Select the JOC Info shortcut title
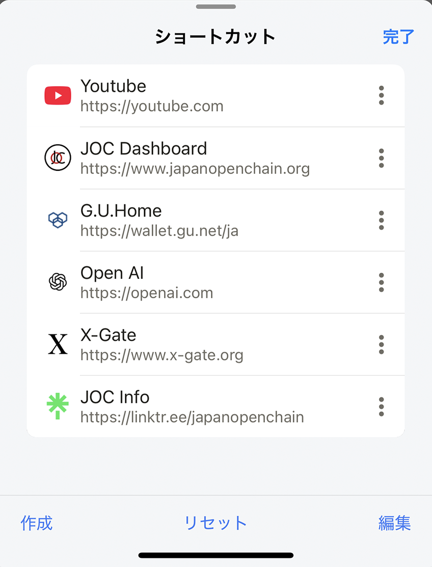 115,397
